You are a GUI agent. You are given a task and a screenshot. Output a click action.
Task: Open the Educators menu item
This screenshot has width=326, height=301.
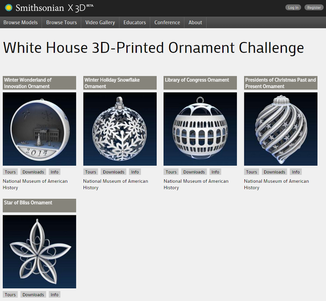[134, 23]
